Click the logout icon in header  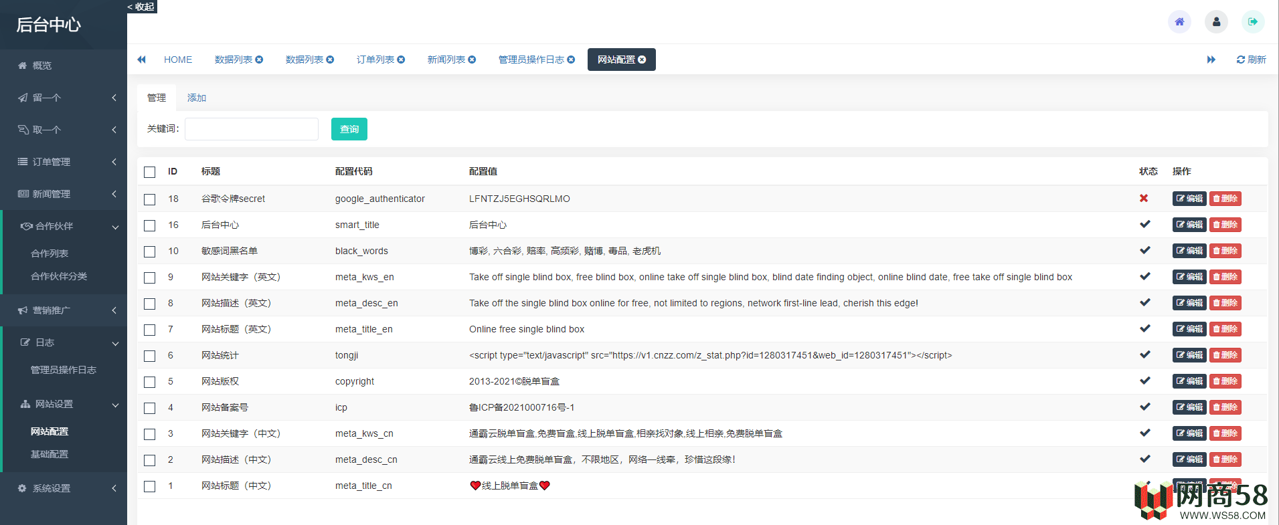(x=1253, y=22)
